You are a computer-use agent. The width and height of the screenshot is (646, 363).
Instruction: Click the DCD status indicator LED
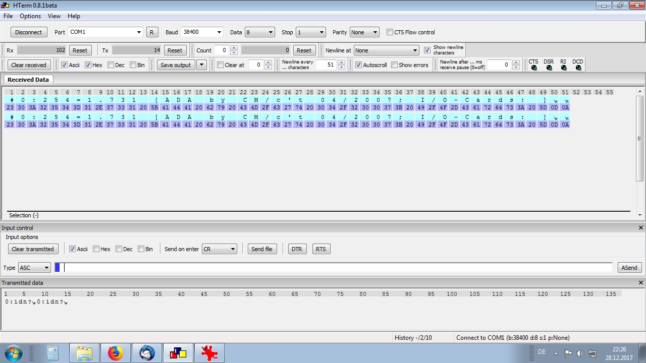click(x=578, y=68)
